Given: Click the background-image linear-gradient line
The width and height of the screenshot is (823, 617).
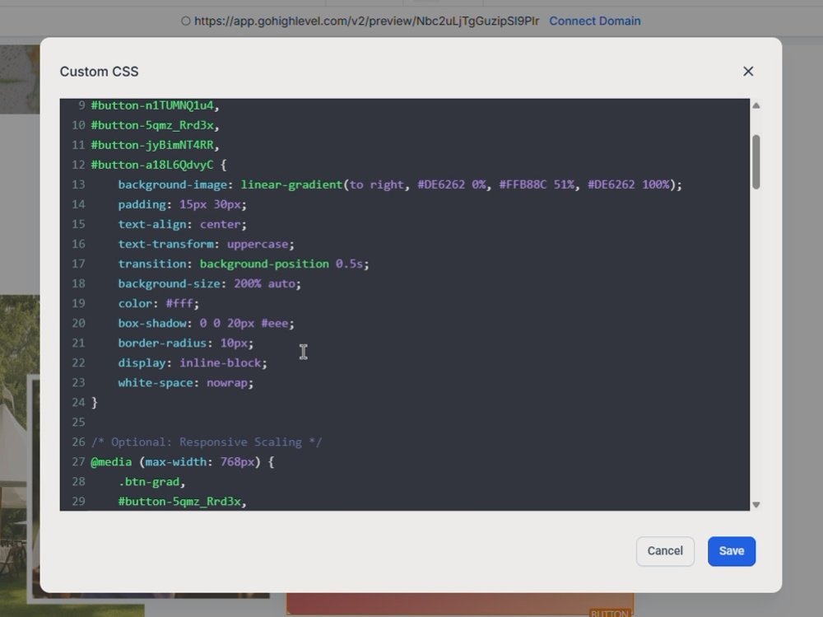Looking at the screenshot, I should click(x=400, y=185).
